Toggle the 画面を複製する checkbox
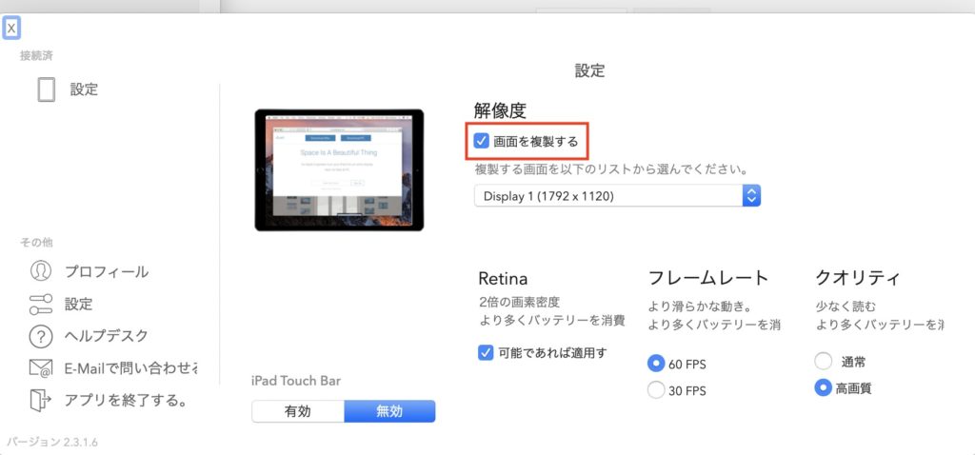This screenshot has width=975, height=455. tap(483, 142)
